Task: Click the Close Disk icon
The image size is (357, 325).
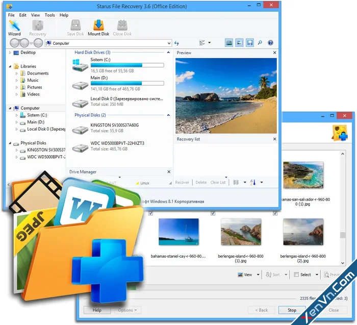Action: click(x=122, y=28)
